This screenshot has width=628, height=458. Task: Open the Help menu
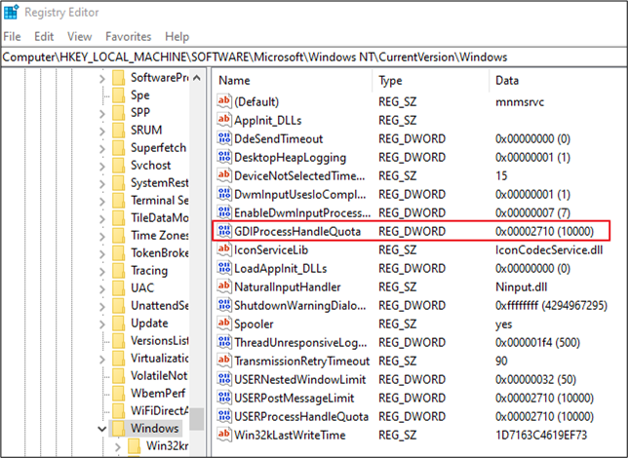pyautogui.click(x=177, y=36)
